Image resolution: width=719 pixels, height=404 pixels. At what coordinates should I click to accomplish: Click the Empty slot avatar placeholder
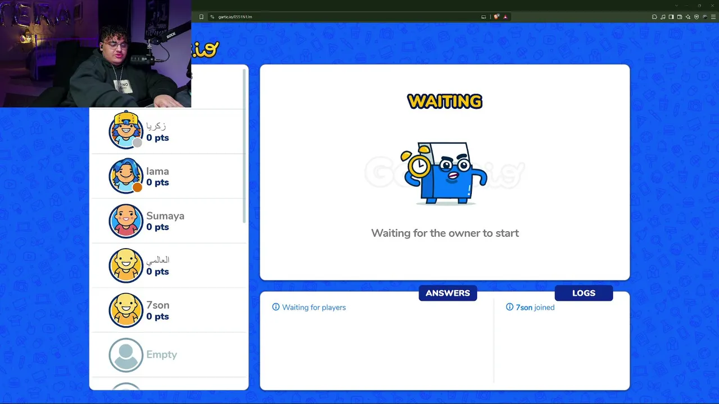(x=126, y=355)
